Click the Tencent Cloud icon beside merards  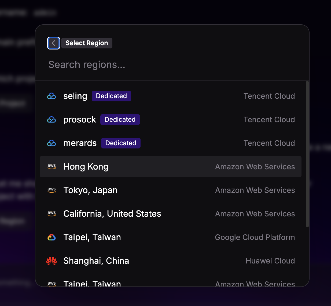[x=52, y=143]
